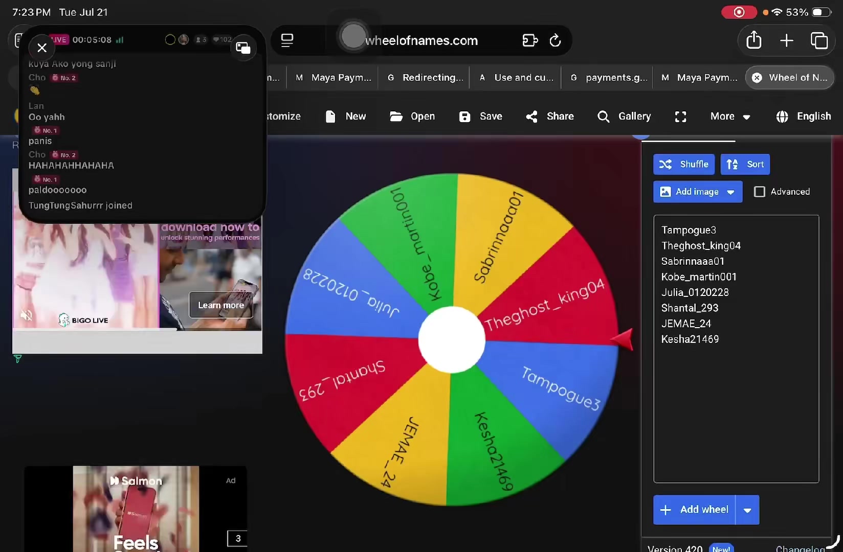
Task: Spin the wheel by clicking its center
Action: point(451,340)
